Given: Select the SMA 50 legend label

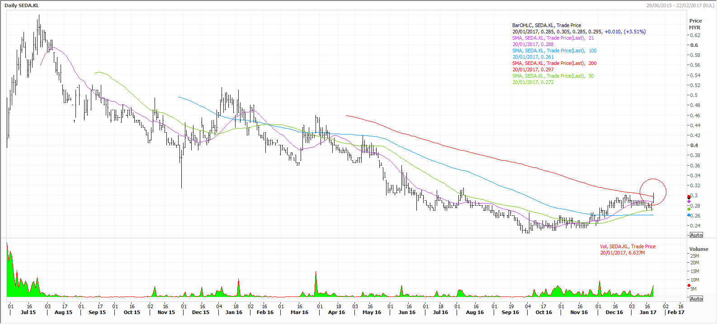Looking at the screenshot, I should click(553, 76).
